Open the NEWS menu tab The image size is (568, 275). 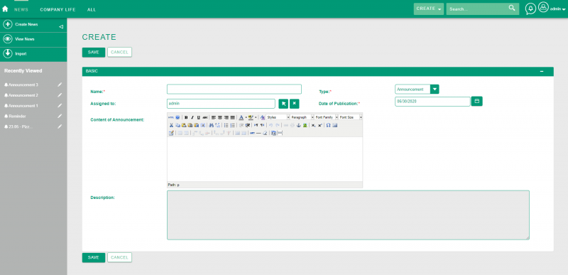click(21, 10)
